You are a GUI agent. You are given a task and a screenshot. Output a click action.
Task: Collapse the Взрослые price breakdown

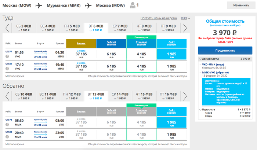pos(200,110)
